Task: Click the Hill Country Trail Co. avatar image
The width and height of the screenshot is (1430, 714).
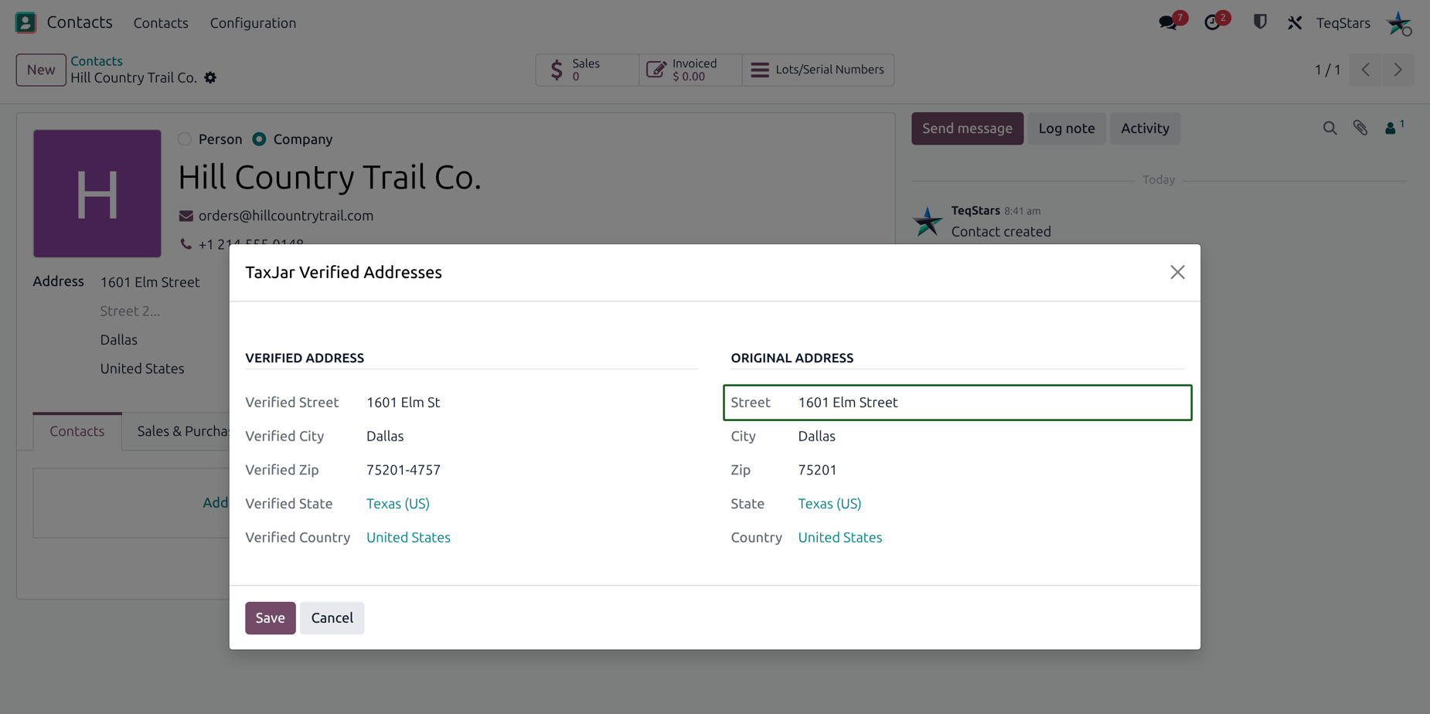Action: 97,193
